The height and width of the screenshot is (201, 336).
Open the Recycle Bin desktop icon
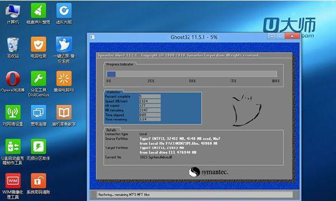[x=13, y=45]
